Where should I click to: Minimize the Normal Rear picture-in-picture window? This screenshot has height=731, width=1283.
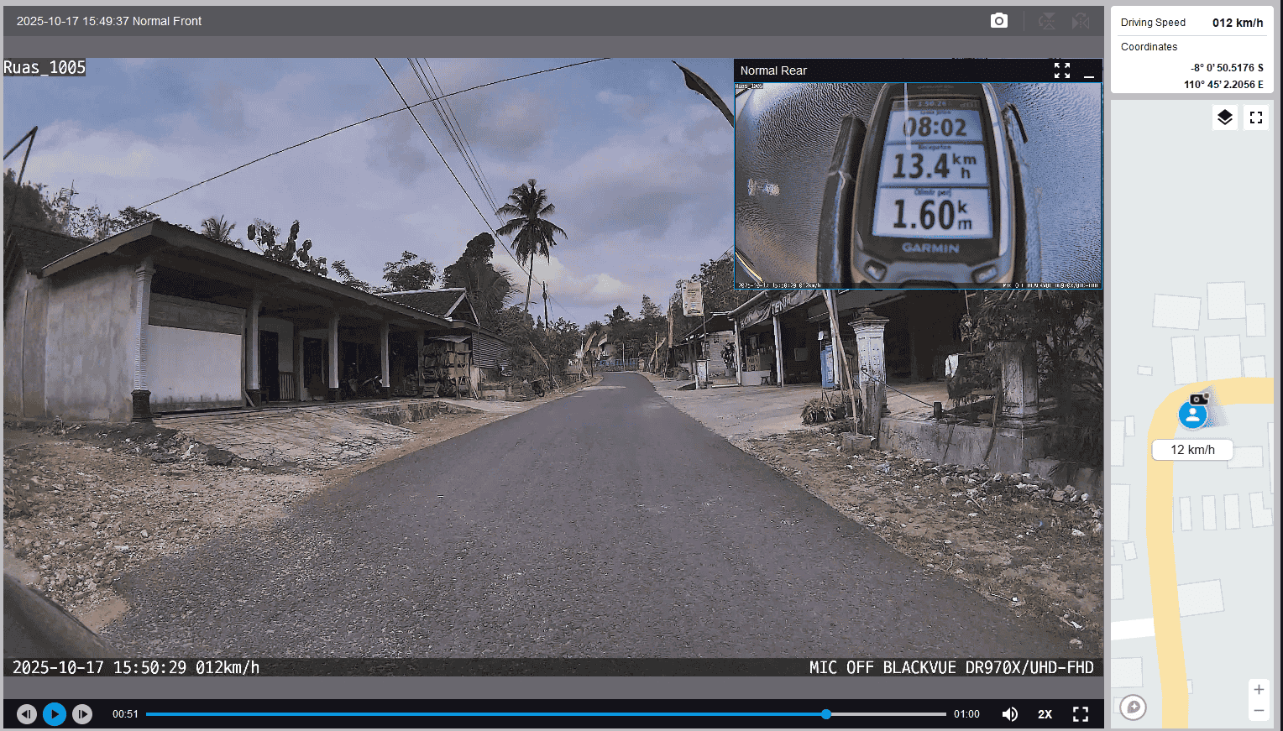click(x=1089, y=71)
